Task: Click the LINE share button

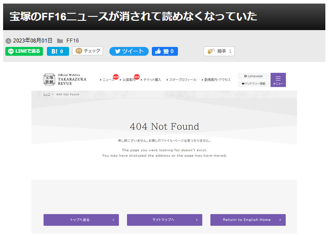Action: 24,51
